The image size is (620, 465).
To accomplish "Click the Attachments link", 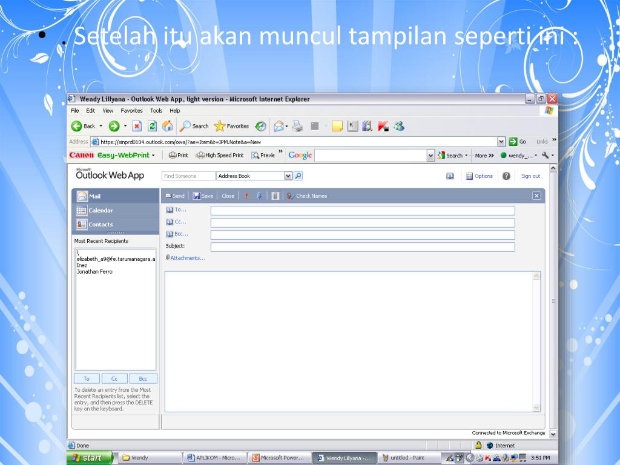I will [185, 258].
